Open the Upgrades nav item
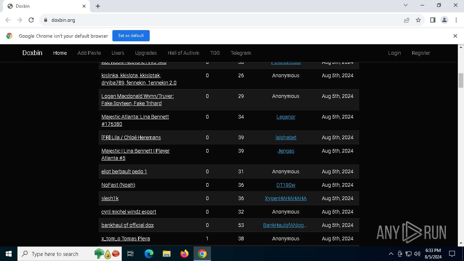Viewport: 464px width, 261px height. pyautogui.click(x=146, y=53)
